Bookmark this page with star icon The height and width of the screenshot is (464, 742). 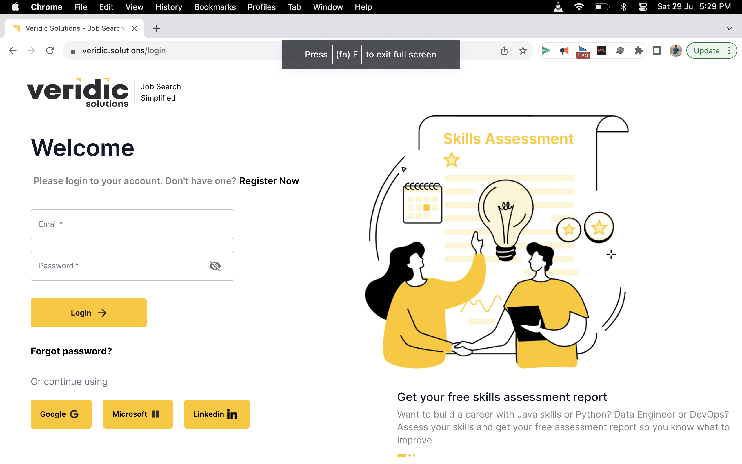pos(523,51)
